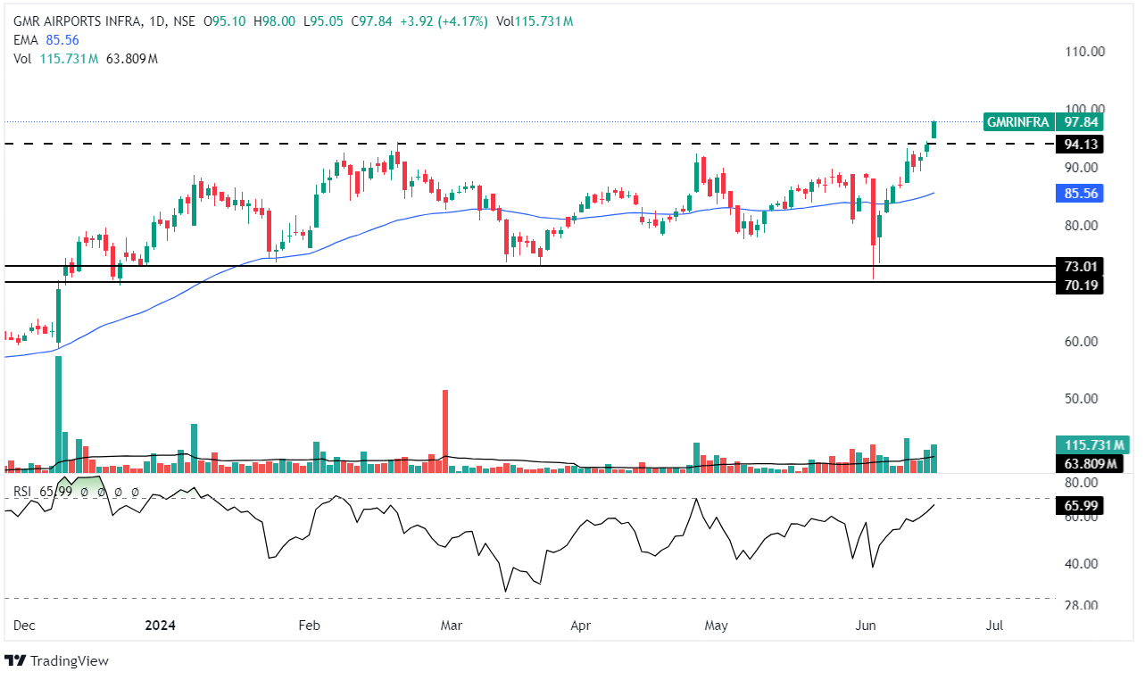The height and width of the screenshot is (680, 1145).
Task: Select the 73.01 support level label
Action: (1079, 266)
